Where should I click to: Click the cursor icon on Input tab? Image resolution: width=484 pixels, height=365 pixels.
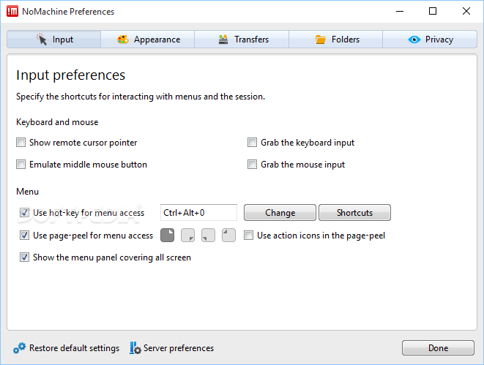[x=42, y=39]
